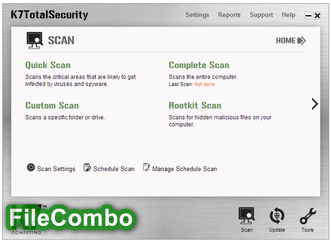
Task: Click Manage Schedule Scan link text
Action: click(185, 169)
